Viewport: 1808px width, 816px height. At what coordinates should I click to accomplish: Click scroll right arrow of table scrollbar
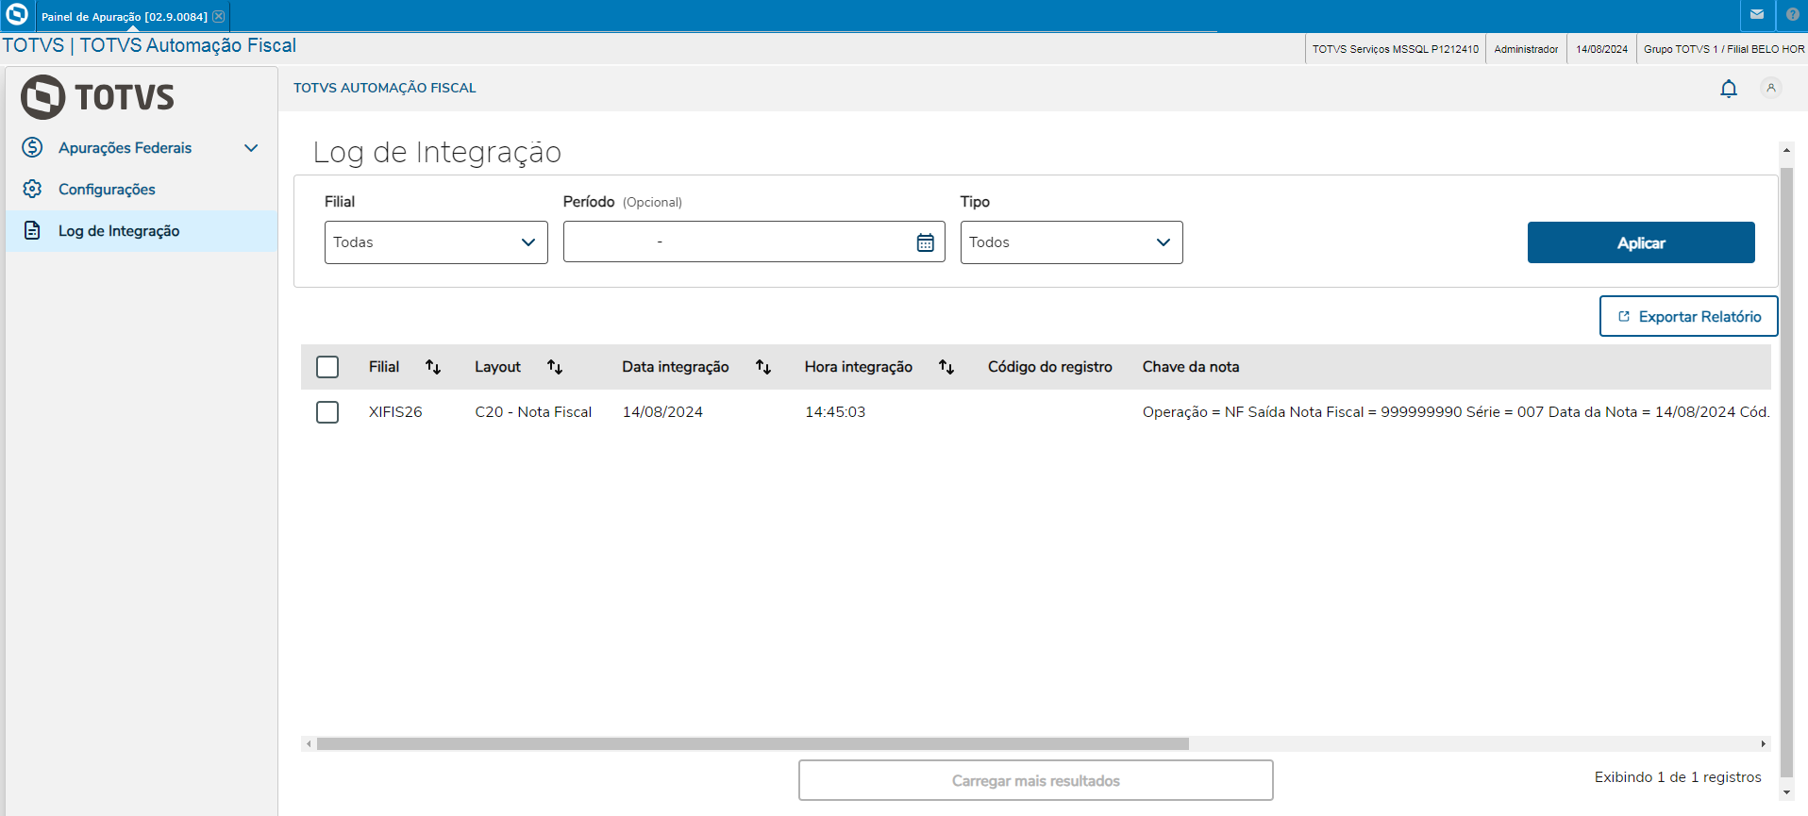pos(1763,744)
